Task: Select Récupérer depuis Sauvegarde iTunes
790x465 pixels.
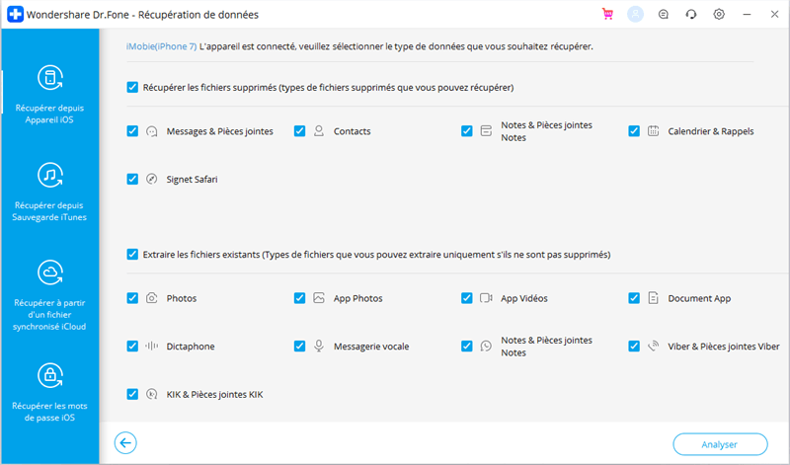Action: 49,192
